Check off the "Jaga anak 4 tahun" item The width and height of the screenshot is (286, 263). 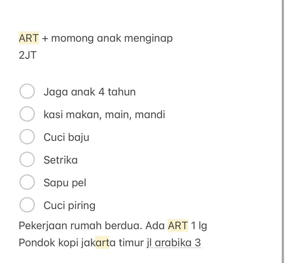pos(27,92)
